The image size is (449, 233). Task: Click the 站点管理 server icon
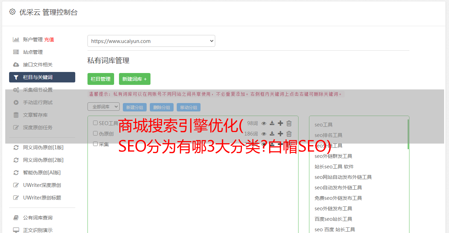coord(16,52)
